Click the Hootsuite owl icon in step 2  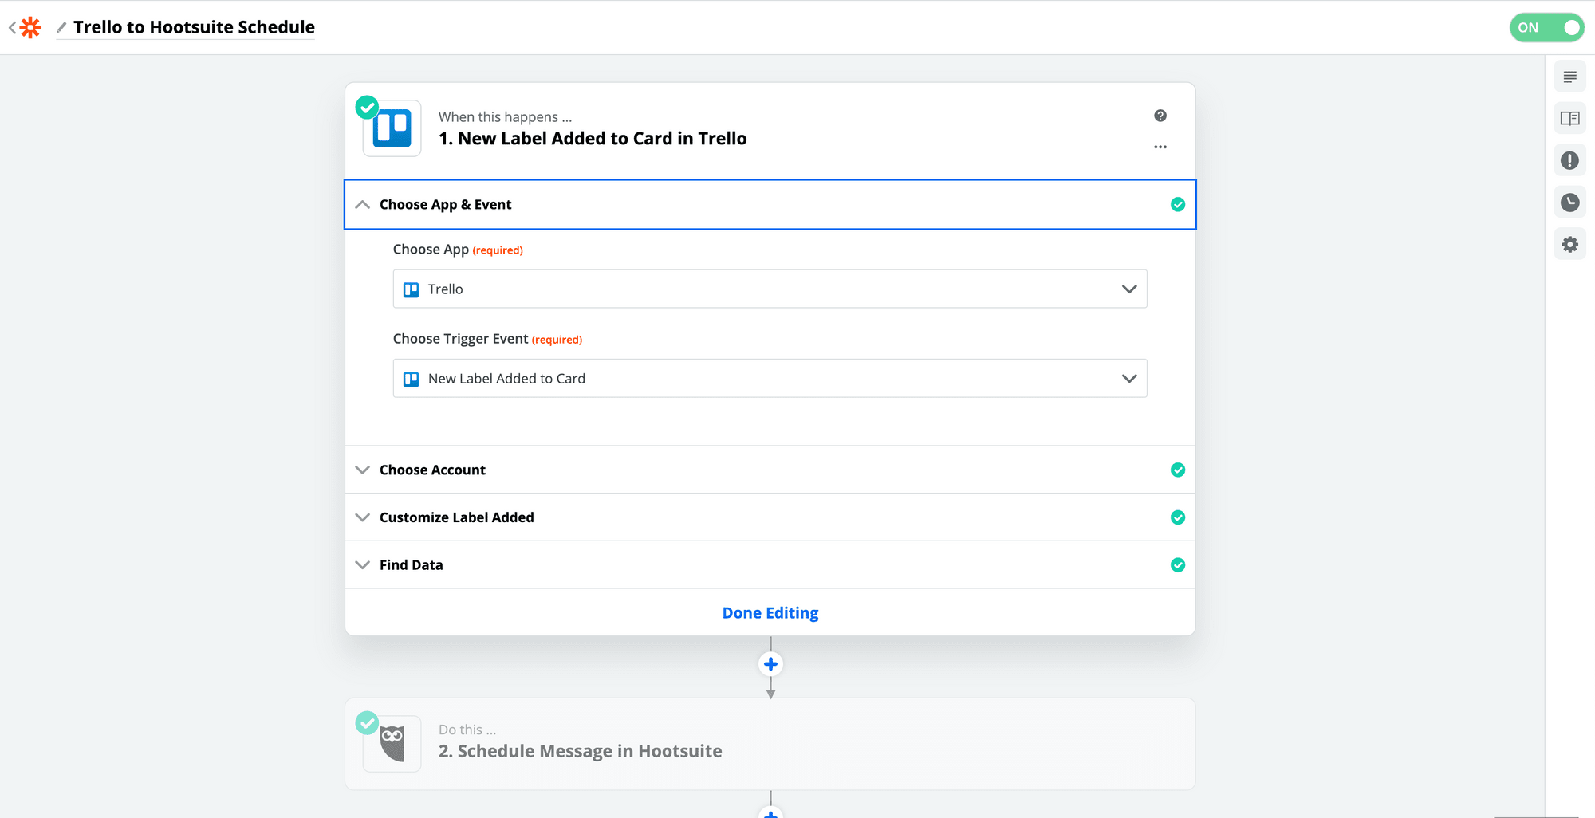392,744
